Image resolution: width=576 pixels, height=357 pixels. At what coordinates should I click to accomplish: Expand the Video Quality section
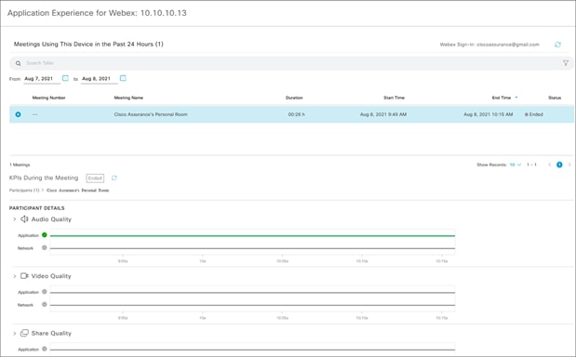click(14, 276)
